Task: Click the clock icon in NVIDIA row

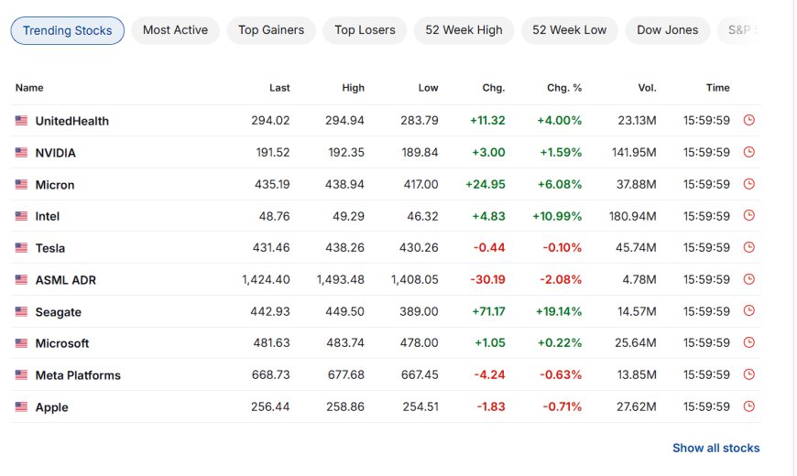Action: pyautogui.click(x=749, y=152)
